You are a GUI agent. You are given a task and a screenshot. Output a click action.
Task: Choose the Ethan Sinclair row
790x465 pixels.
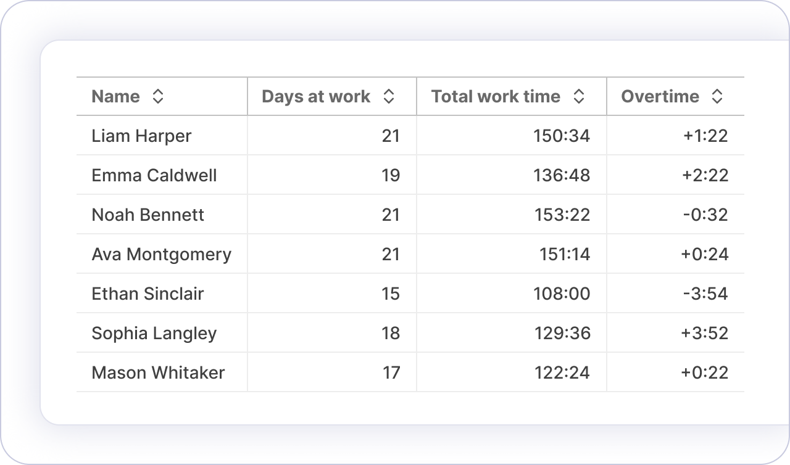tap(148, 294)
